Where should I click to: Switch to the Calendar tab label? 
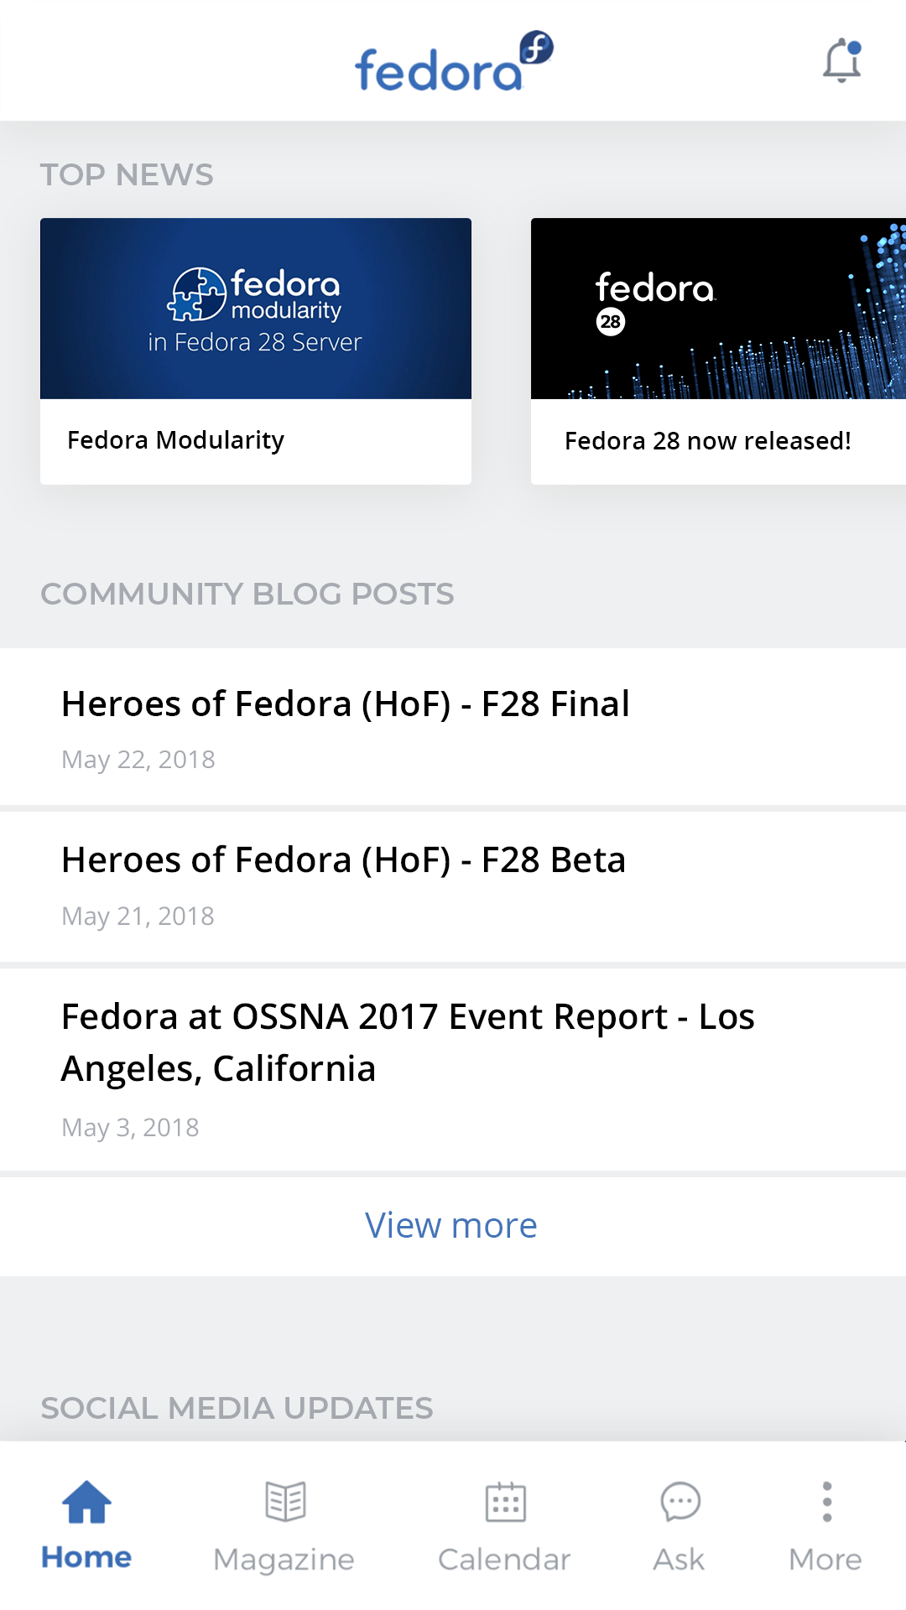click(x=504, y=1560)
